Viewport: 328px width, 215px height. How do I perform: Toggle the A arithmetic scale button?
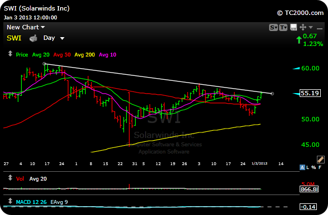(302, 167)
